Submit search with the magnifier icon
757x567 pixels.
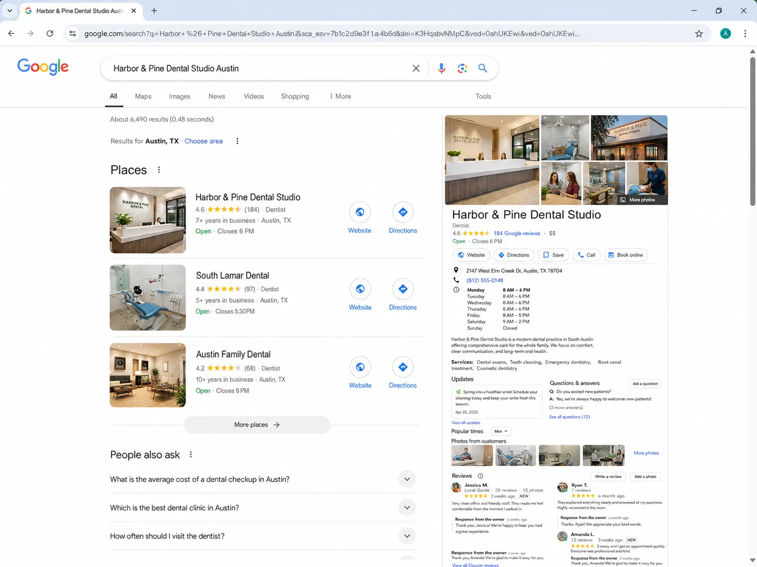tap(483, 68)
